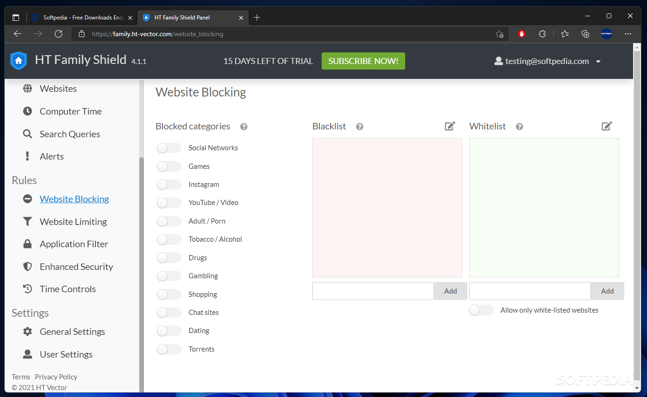
Task: Toggle Chat sites blocking
Action: point(169,313)
